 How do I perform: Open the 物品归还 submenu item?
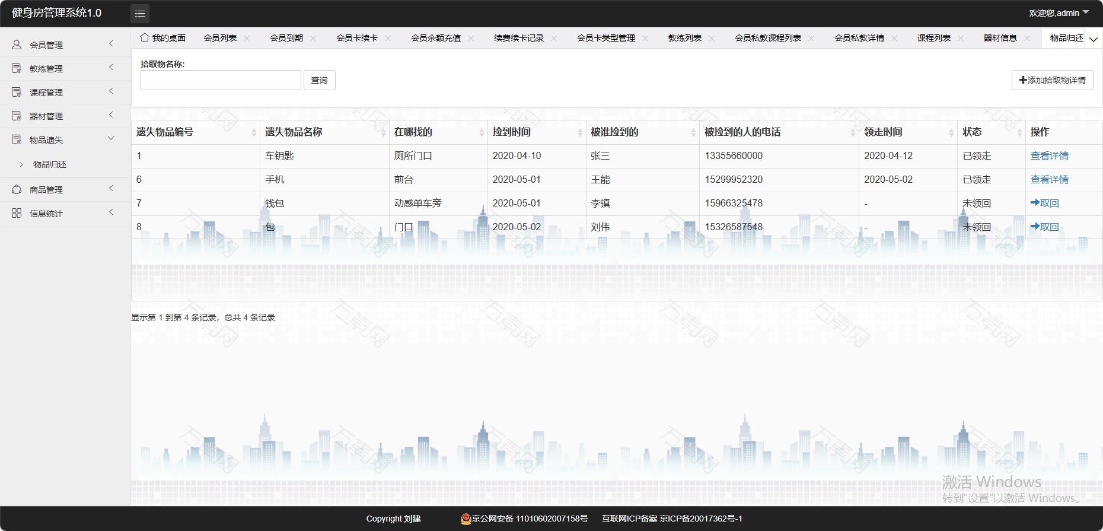pos(50,164)
